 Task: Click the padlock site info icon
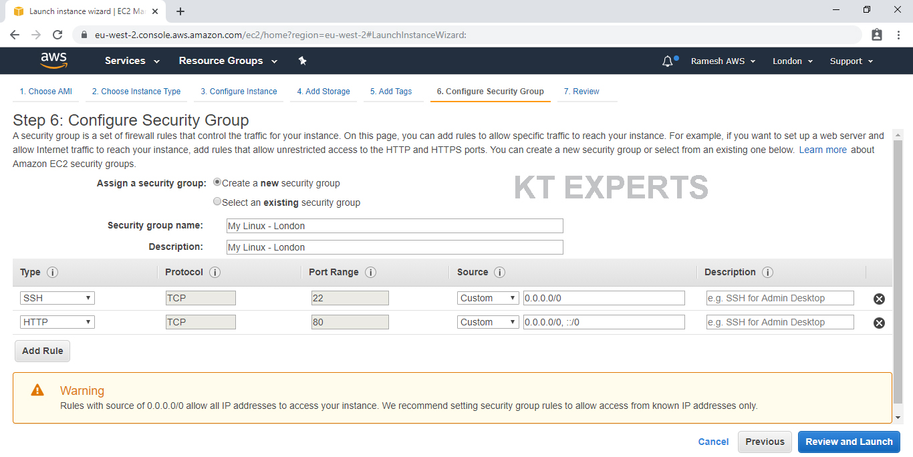(84, 35)
